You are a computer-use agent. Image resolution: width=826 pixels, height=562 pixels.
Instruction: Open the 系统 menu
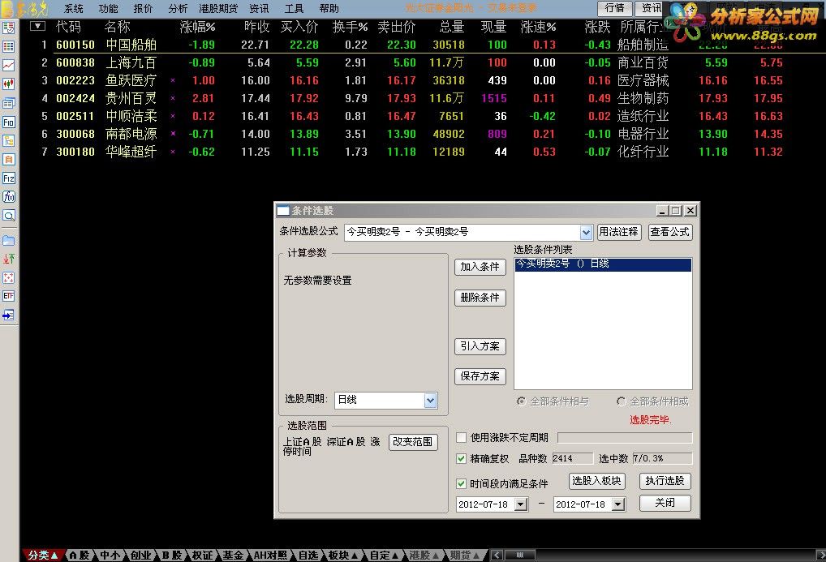coord(74,9)
